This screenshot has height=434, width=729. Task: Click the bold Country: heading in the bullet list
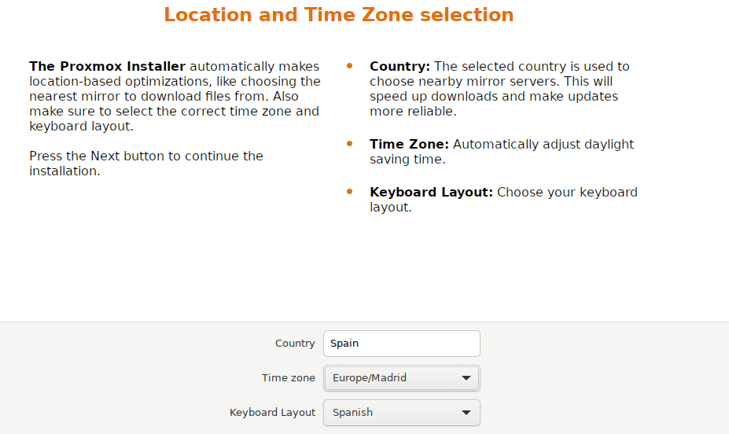point(399,66)
